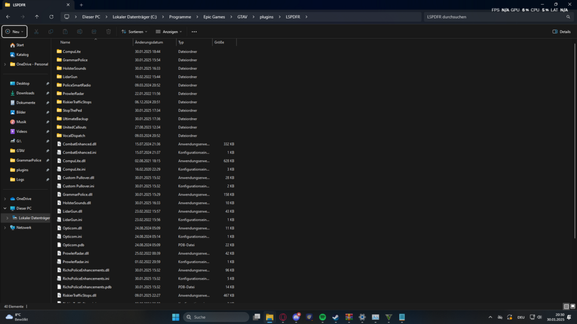Expand OneDrive - Personal in sidebar

tap(5, 65)
